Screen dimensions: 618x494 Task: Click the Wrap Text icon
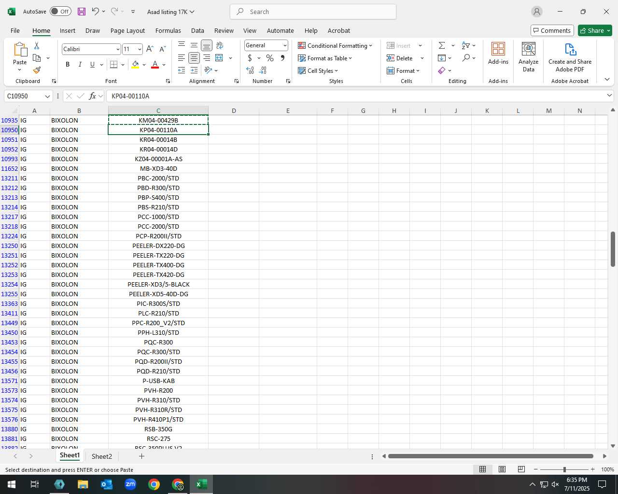pyautogui.click(x=220, y=45)
